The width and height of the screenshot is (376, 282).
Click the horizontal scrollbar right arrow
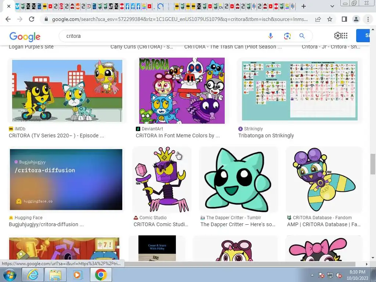[367, 264]
